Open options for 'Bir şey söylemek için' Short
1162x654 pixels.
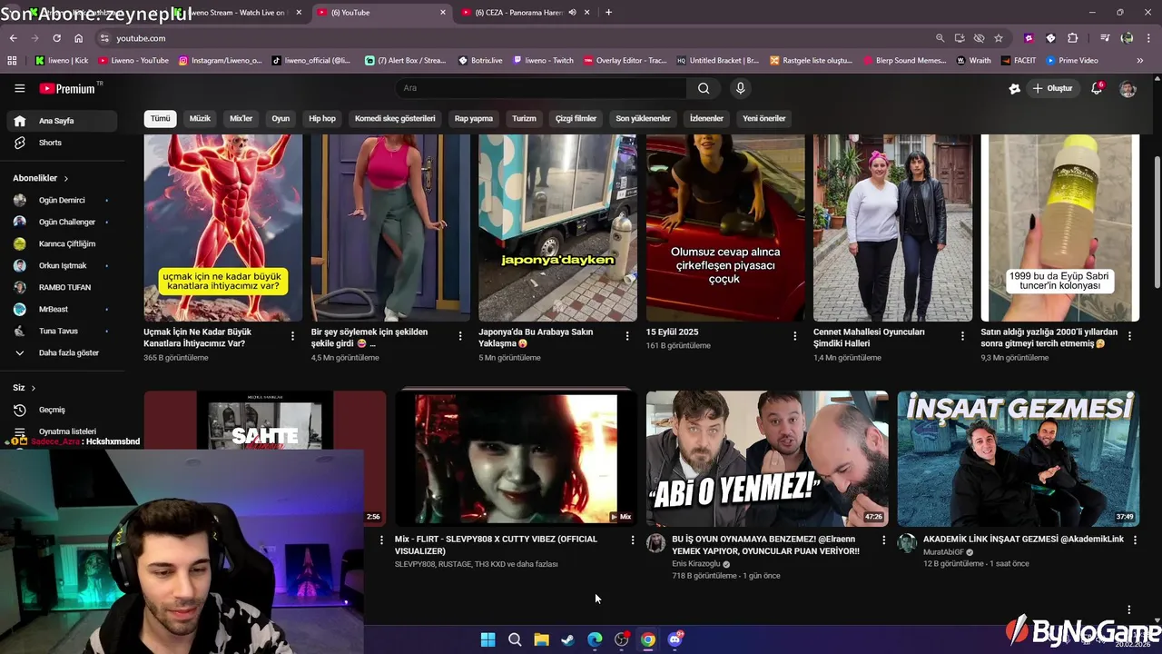(x=459, y=336)
